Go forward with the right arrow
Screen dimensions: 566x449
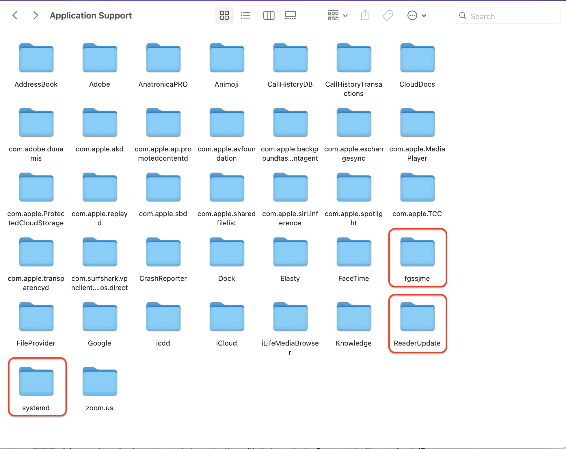(x=36, y=16)
